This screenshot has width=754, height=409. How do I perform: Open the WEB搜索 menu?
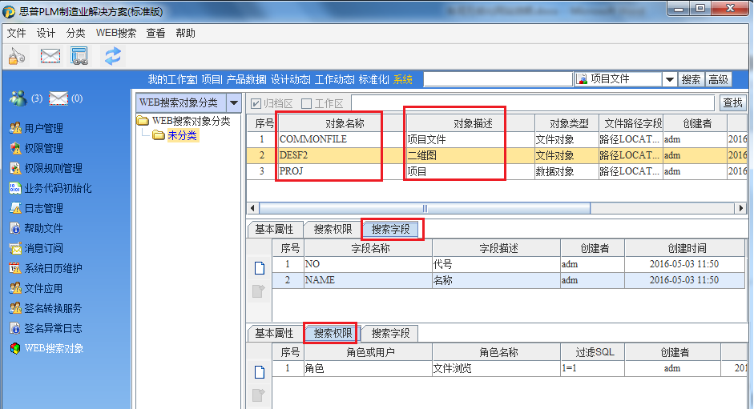115,33
